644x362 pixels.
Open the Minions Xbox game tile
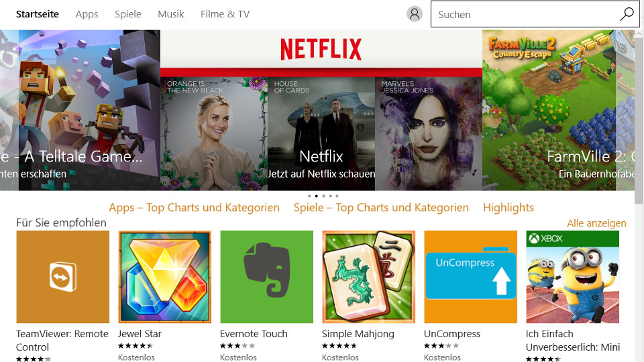(x=572, y=277)
